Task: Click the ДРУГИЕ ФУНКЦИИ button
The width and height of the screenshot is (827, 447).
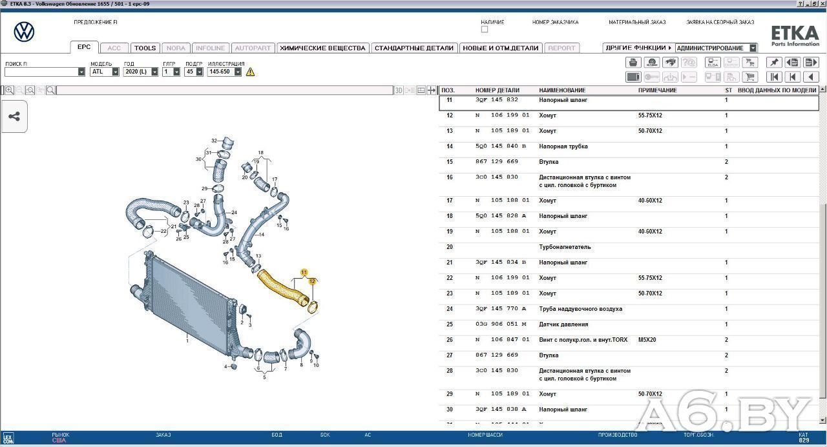Action: [638, 48]
